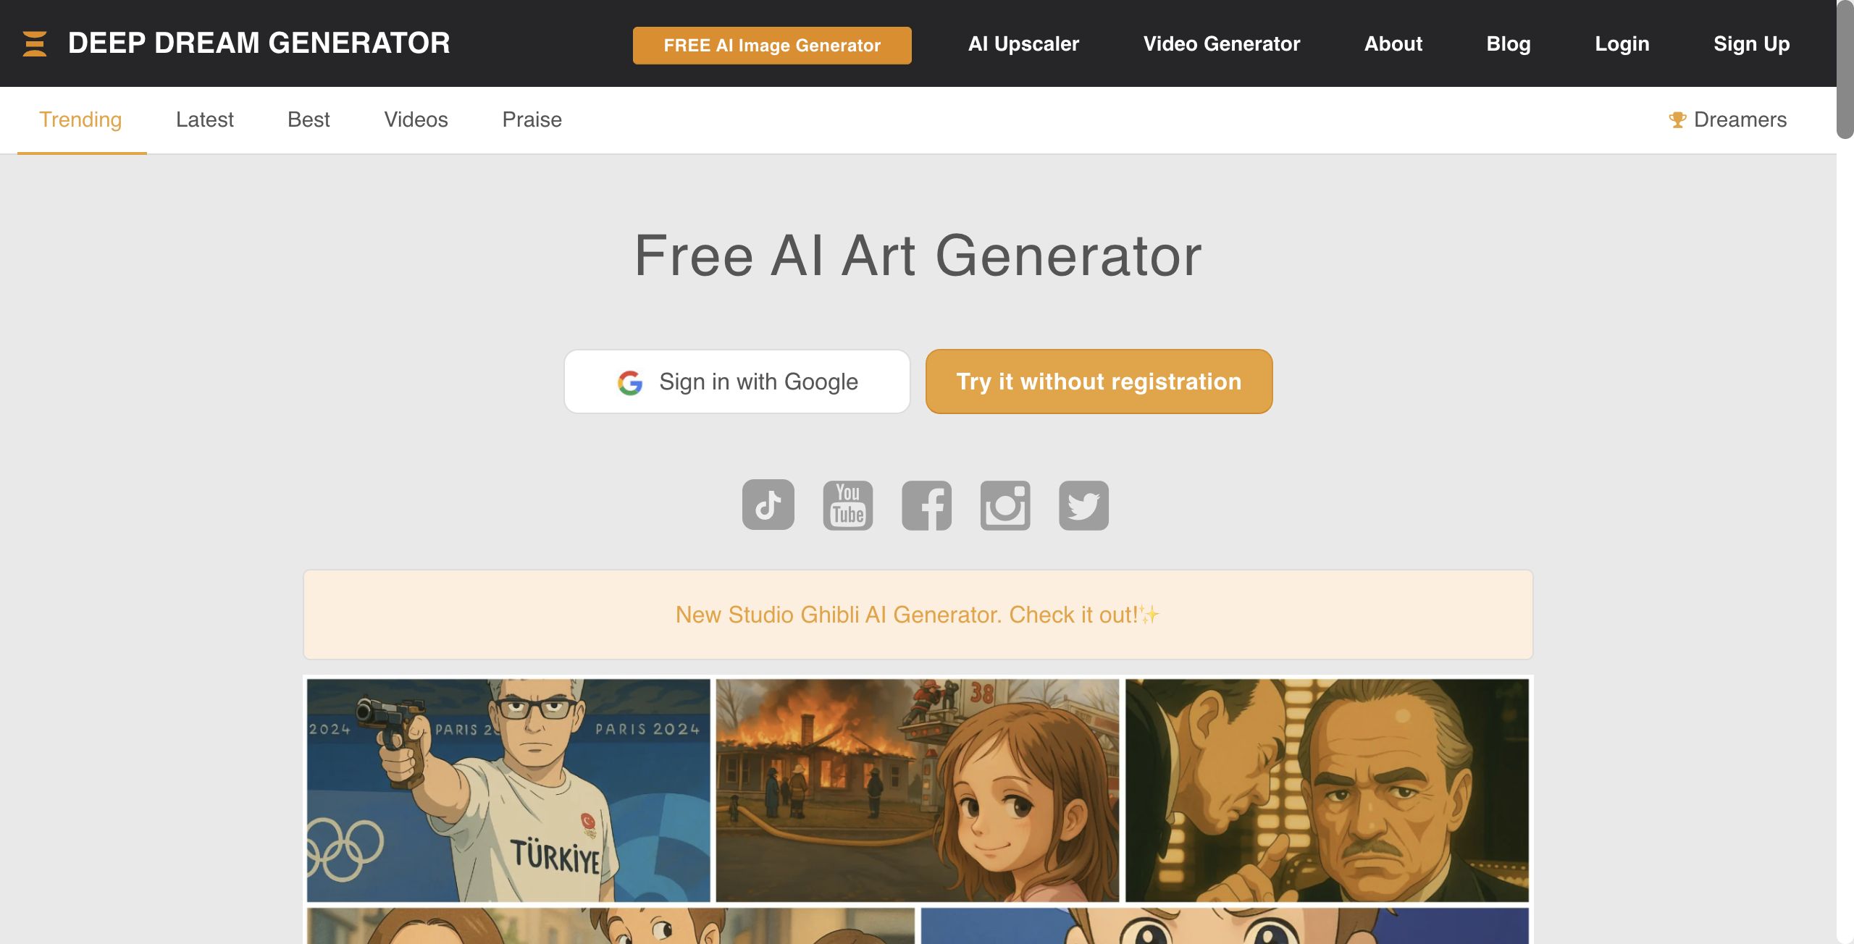1854x944 pixels.
Task: Switch to the Latest tab
Action: pyautogui.click(x=205, y=119)
